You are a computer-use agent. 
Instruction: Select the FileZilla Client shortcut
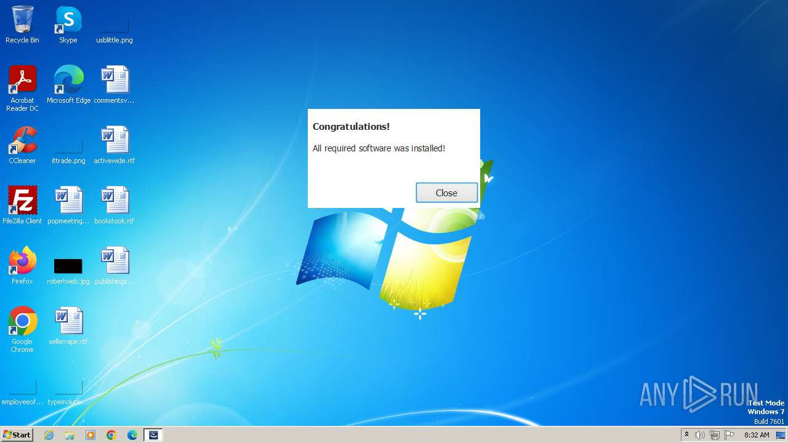[22, 206]
